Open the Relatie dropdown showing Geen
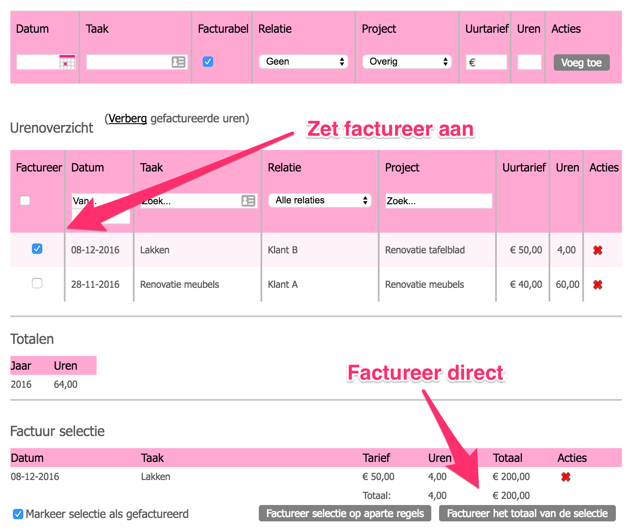This screenshot has height=530, width=634. 303,62
